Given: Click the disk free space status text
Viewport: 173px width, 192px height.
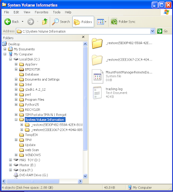Looking at the screenshot, I should [27, 187].
